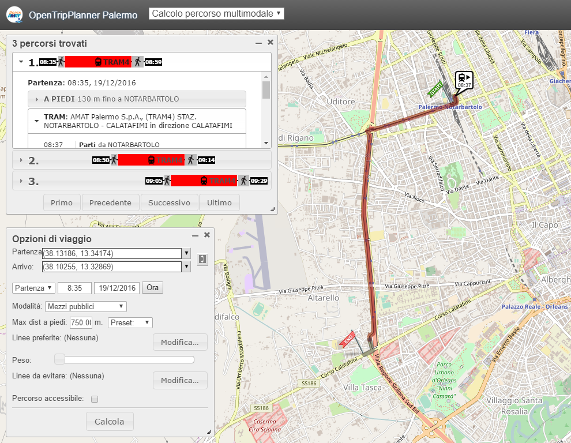571x443 pixels.
Task: Click the 09:14 end time label in itinerary 2
Action: (x=206, y=160)
